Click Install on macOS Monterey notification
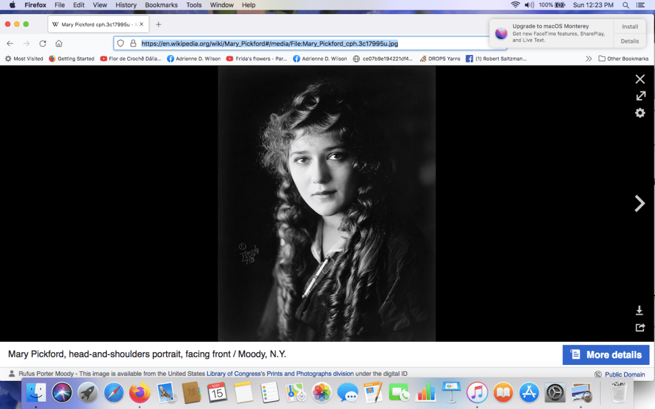655x409 pixels. tap(629, 27)
